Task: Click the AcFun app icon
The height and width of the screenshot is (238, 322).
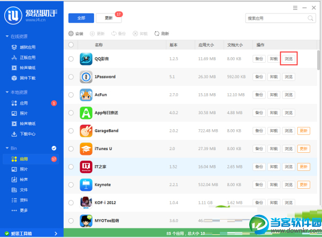Action: point(86,95)
